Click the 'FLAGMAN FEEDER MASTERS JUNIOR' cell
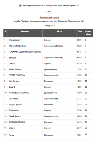 click(25, 52)
